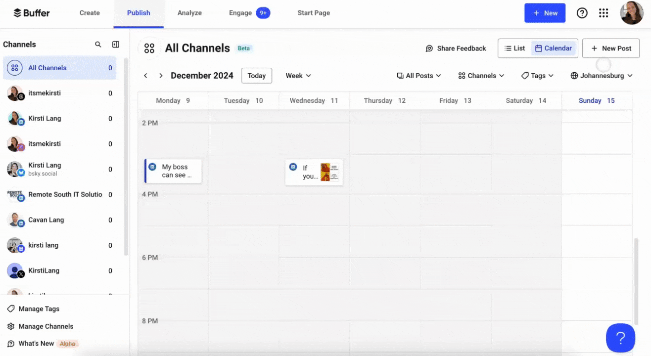Open the 'My boss can see' post
Viewport: 651px width, 356px height.
click(x=174, y=171)
